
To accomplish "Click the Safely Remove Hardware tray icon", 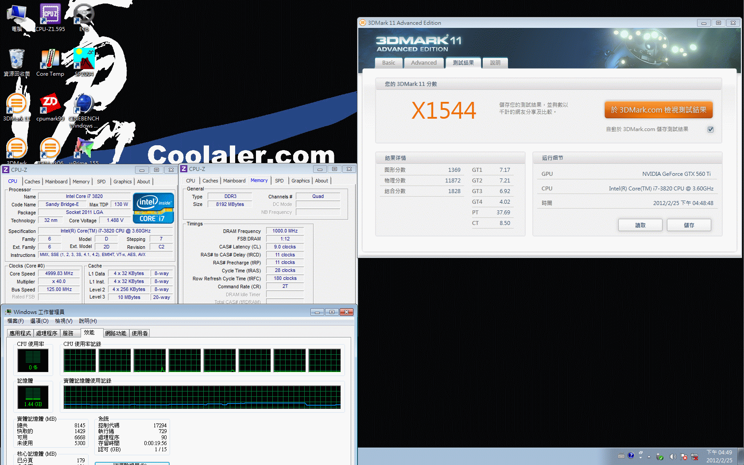I will 660,457.
